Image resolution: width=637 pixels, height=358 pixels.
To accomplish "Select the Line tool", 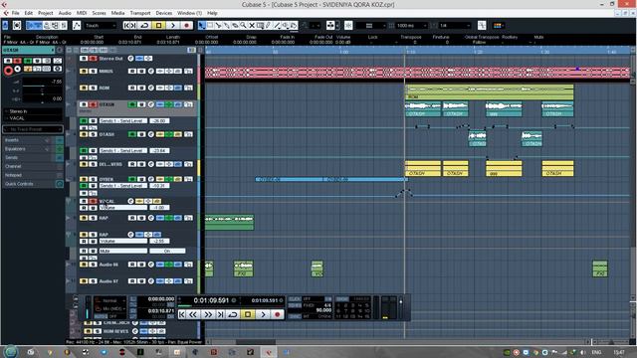I will [x=277, y=25].
